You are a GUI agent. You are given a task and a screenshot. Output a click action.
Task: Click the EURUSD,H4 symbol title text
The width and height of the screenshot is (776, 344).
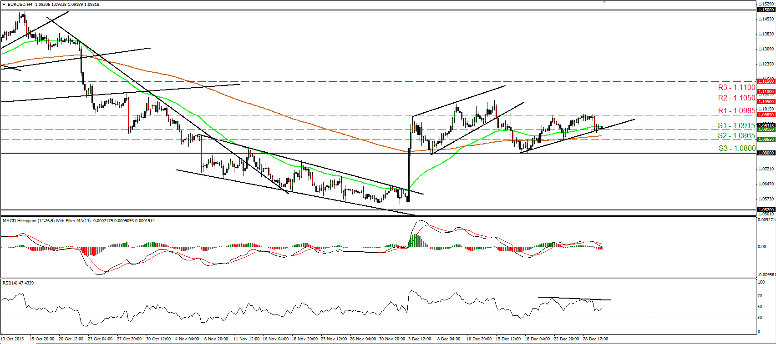[20, 5]
